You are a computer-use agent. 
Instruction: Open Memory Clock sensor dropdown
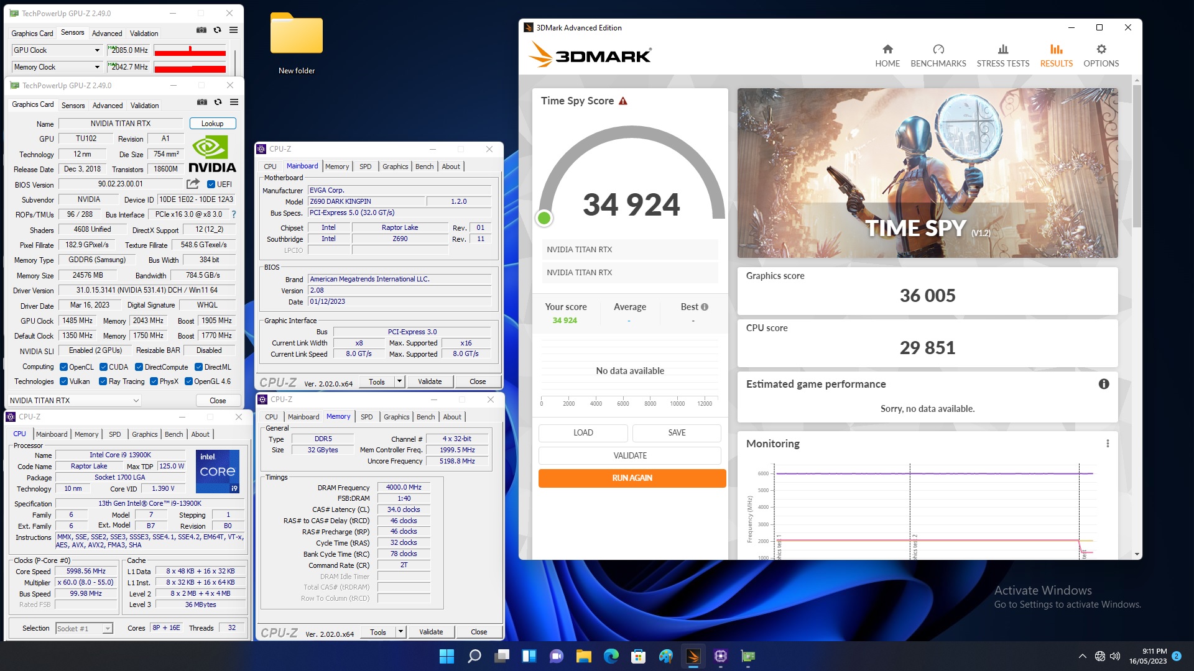click(97, 67)
